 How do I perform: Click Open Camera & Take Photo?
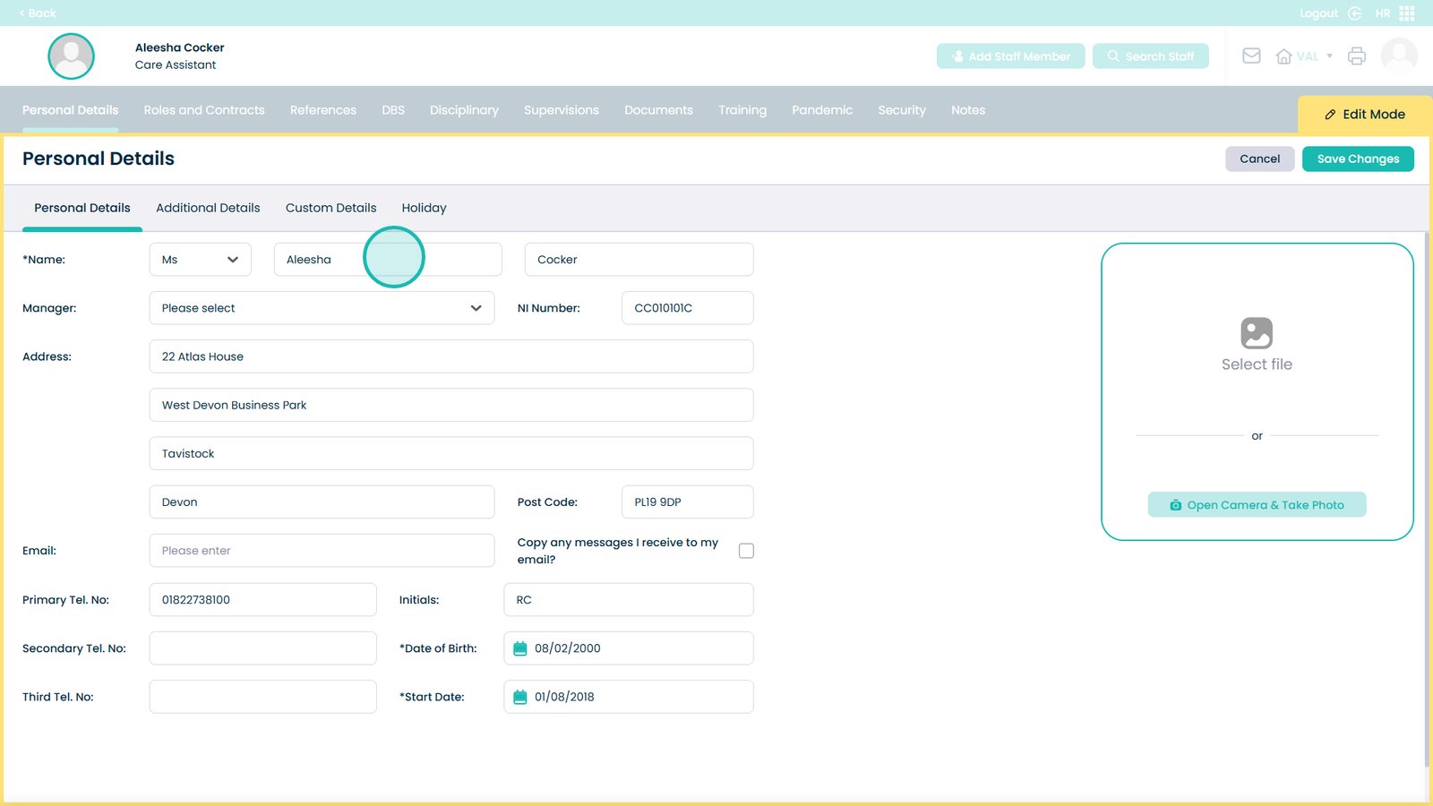coord(1257,505)
